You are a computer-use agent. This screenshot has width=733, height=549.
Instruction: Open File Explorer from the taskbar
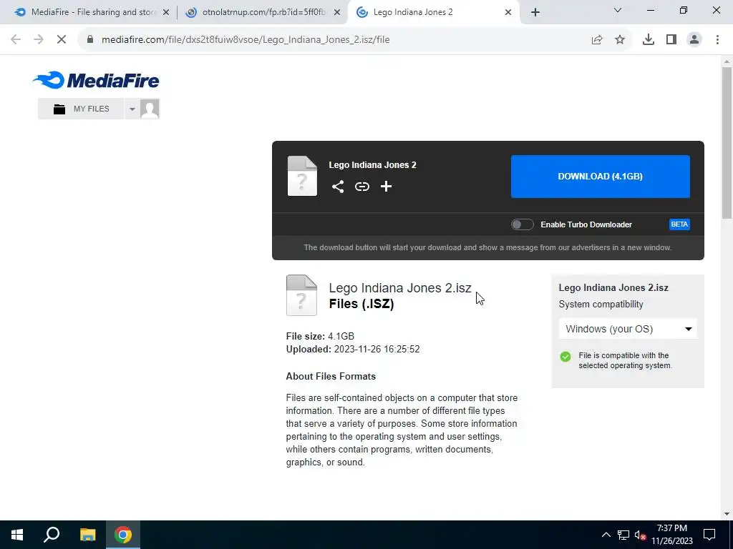coord(87,535)
